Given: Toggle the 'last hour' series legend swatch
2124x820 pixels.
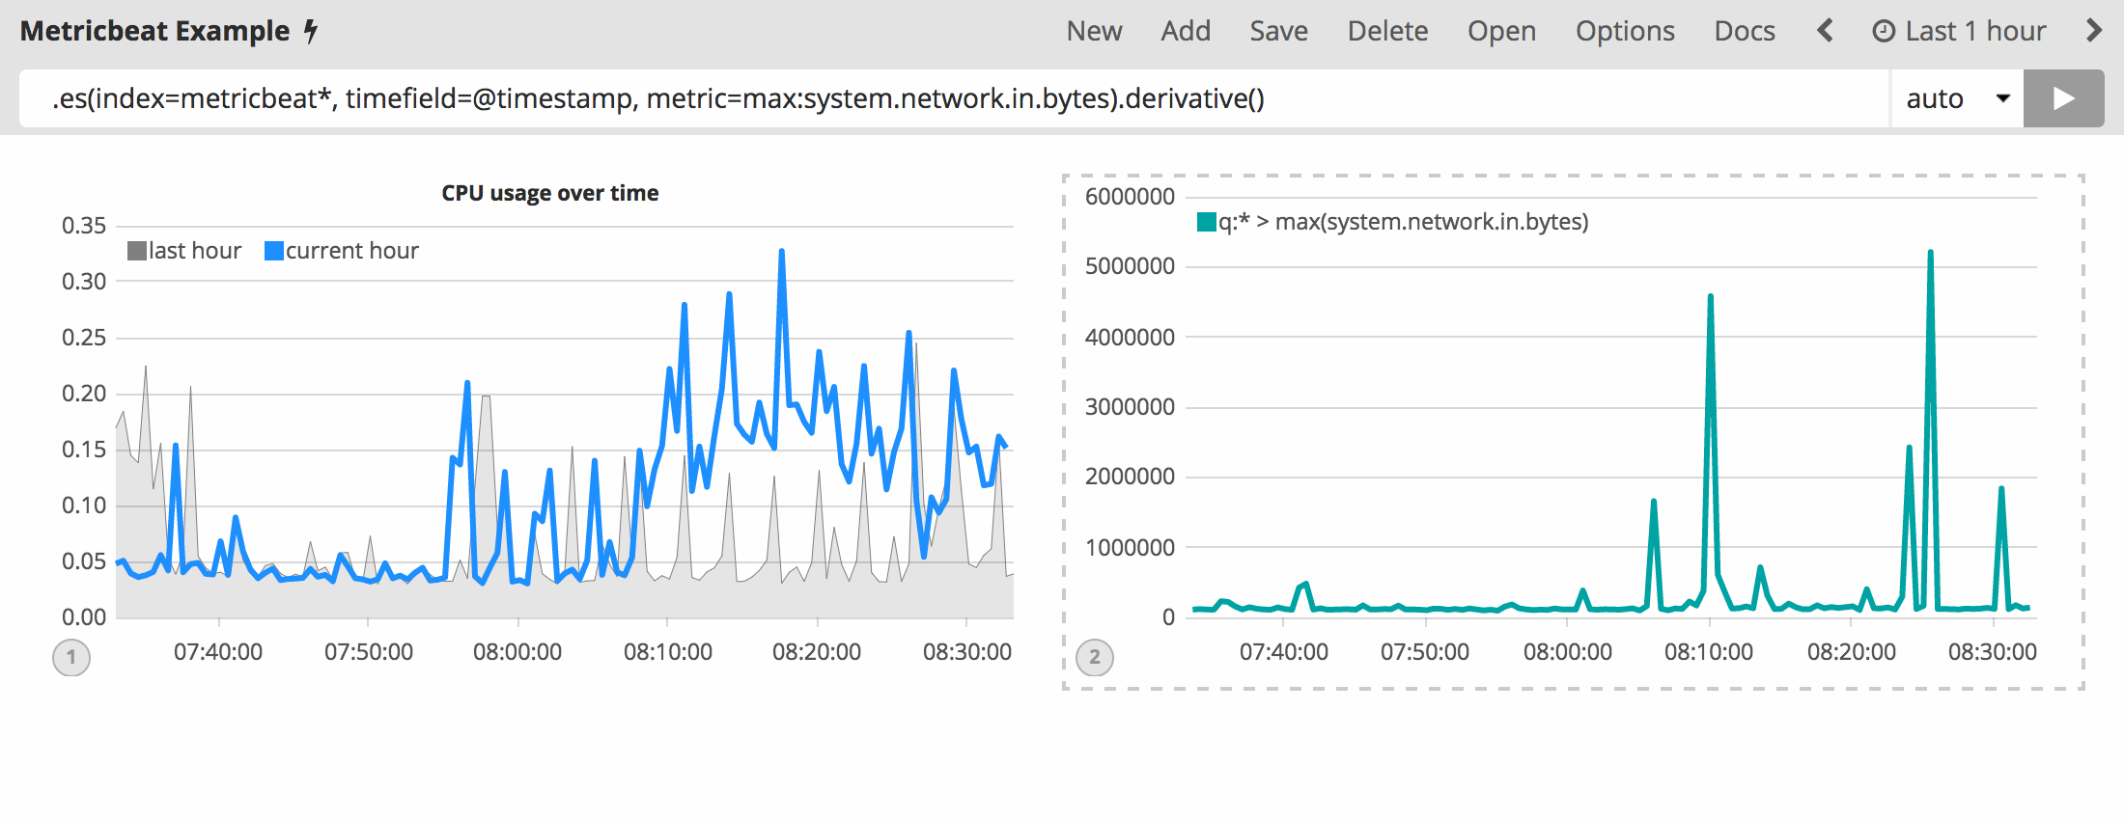Looking at the screenshot, I should coord(137,251).
